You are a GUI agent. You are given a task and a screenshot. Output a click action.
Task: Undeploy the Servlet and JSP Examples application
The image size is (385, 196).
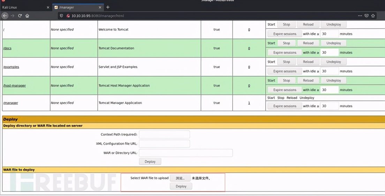[334, 62]
